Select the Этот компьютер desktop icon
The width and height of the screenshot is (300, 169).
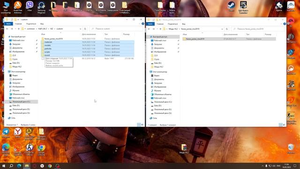[x=6, y=8]
